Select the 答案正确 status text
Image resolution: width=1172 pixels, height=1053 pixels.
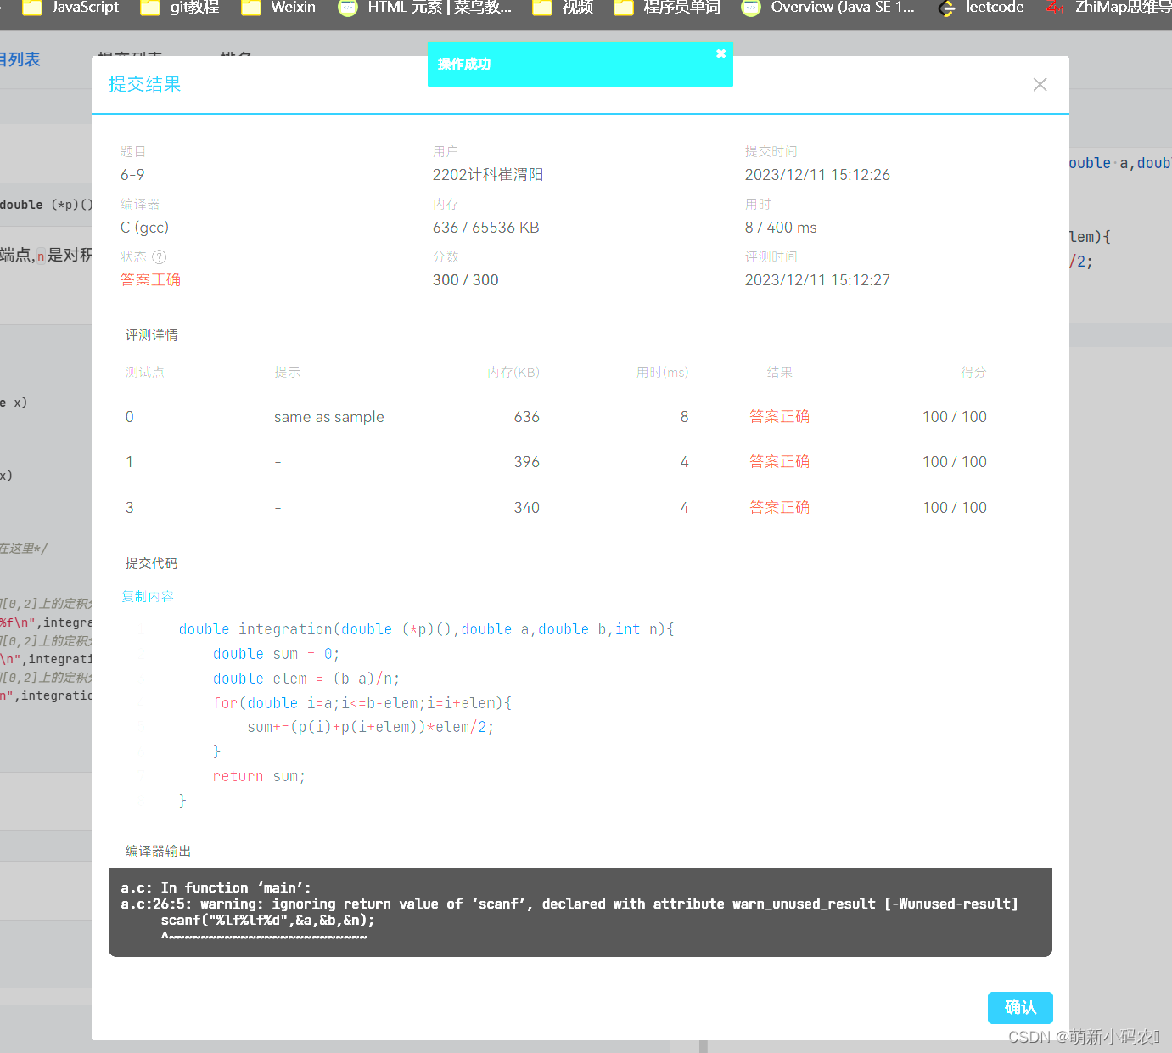click(x=150, y=279)
